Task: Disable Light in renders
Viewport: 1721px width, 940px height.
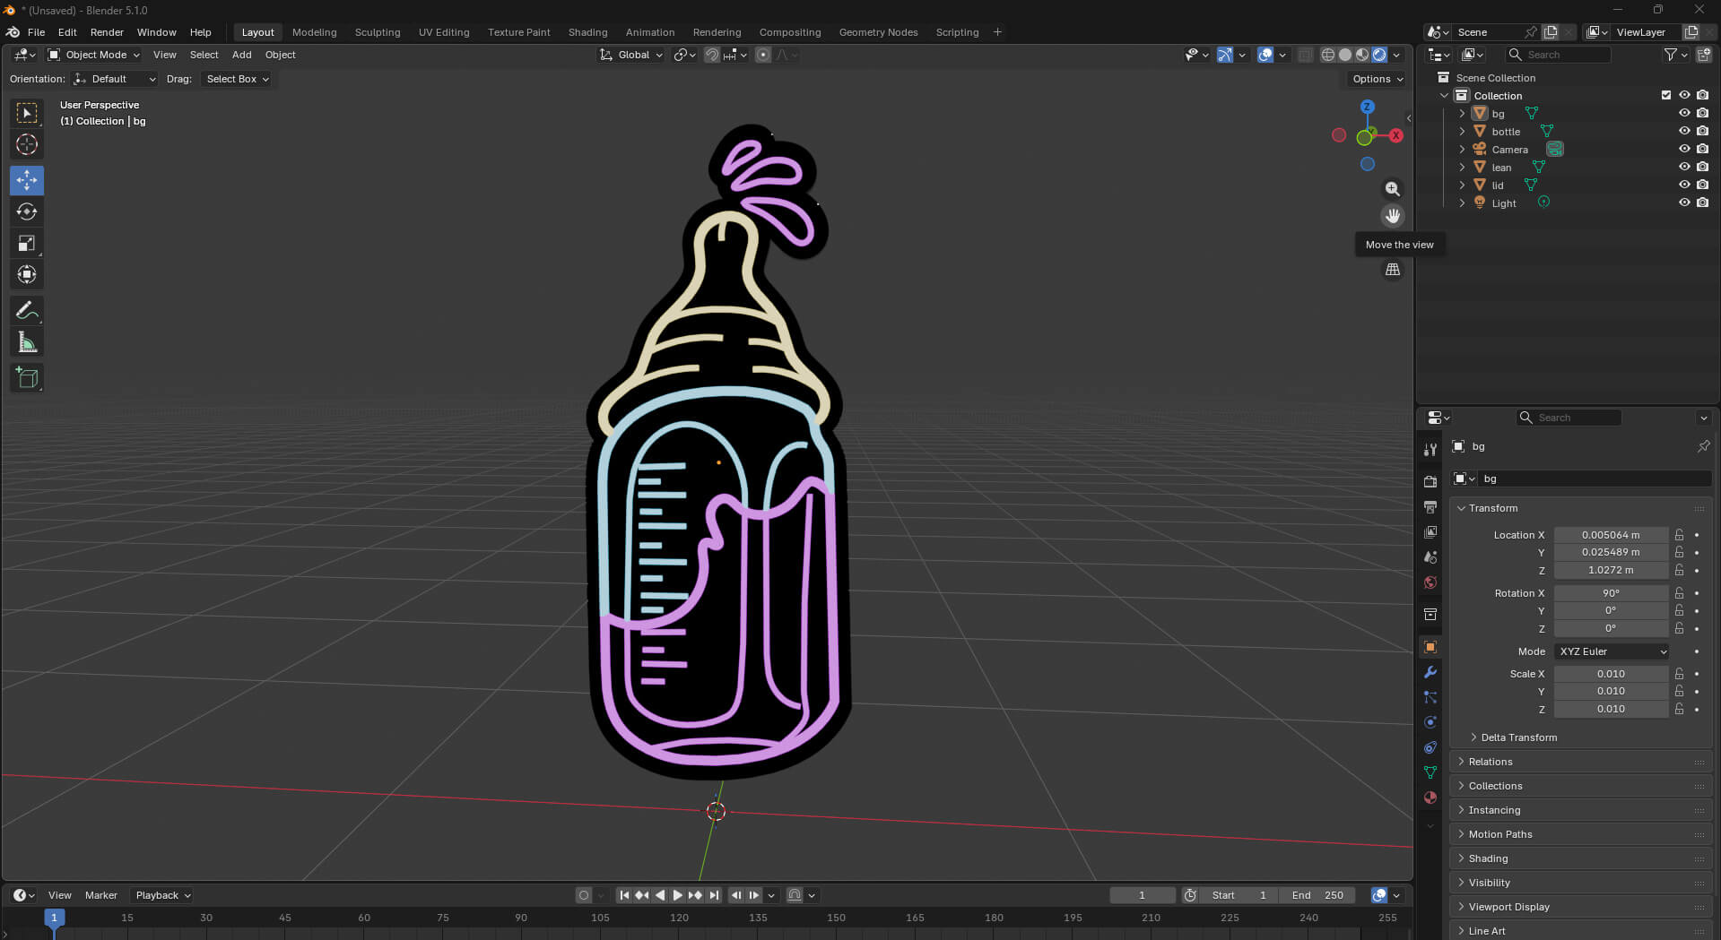Action: pyautogui.click(x=1702, y=203)
